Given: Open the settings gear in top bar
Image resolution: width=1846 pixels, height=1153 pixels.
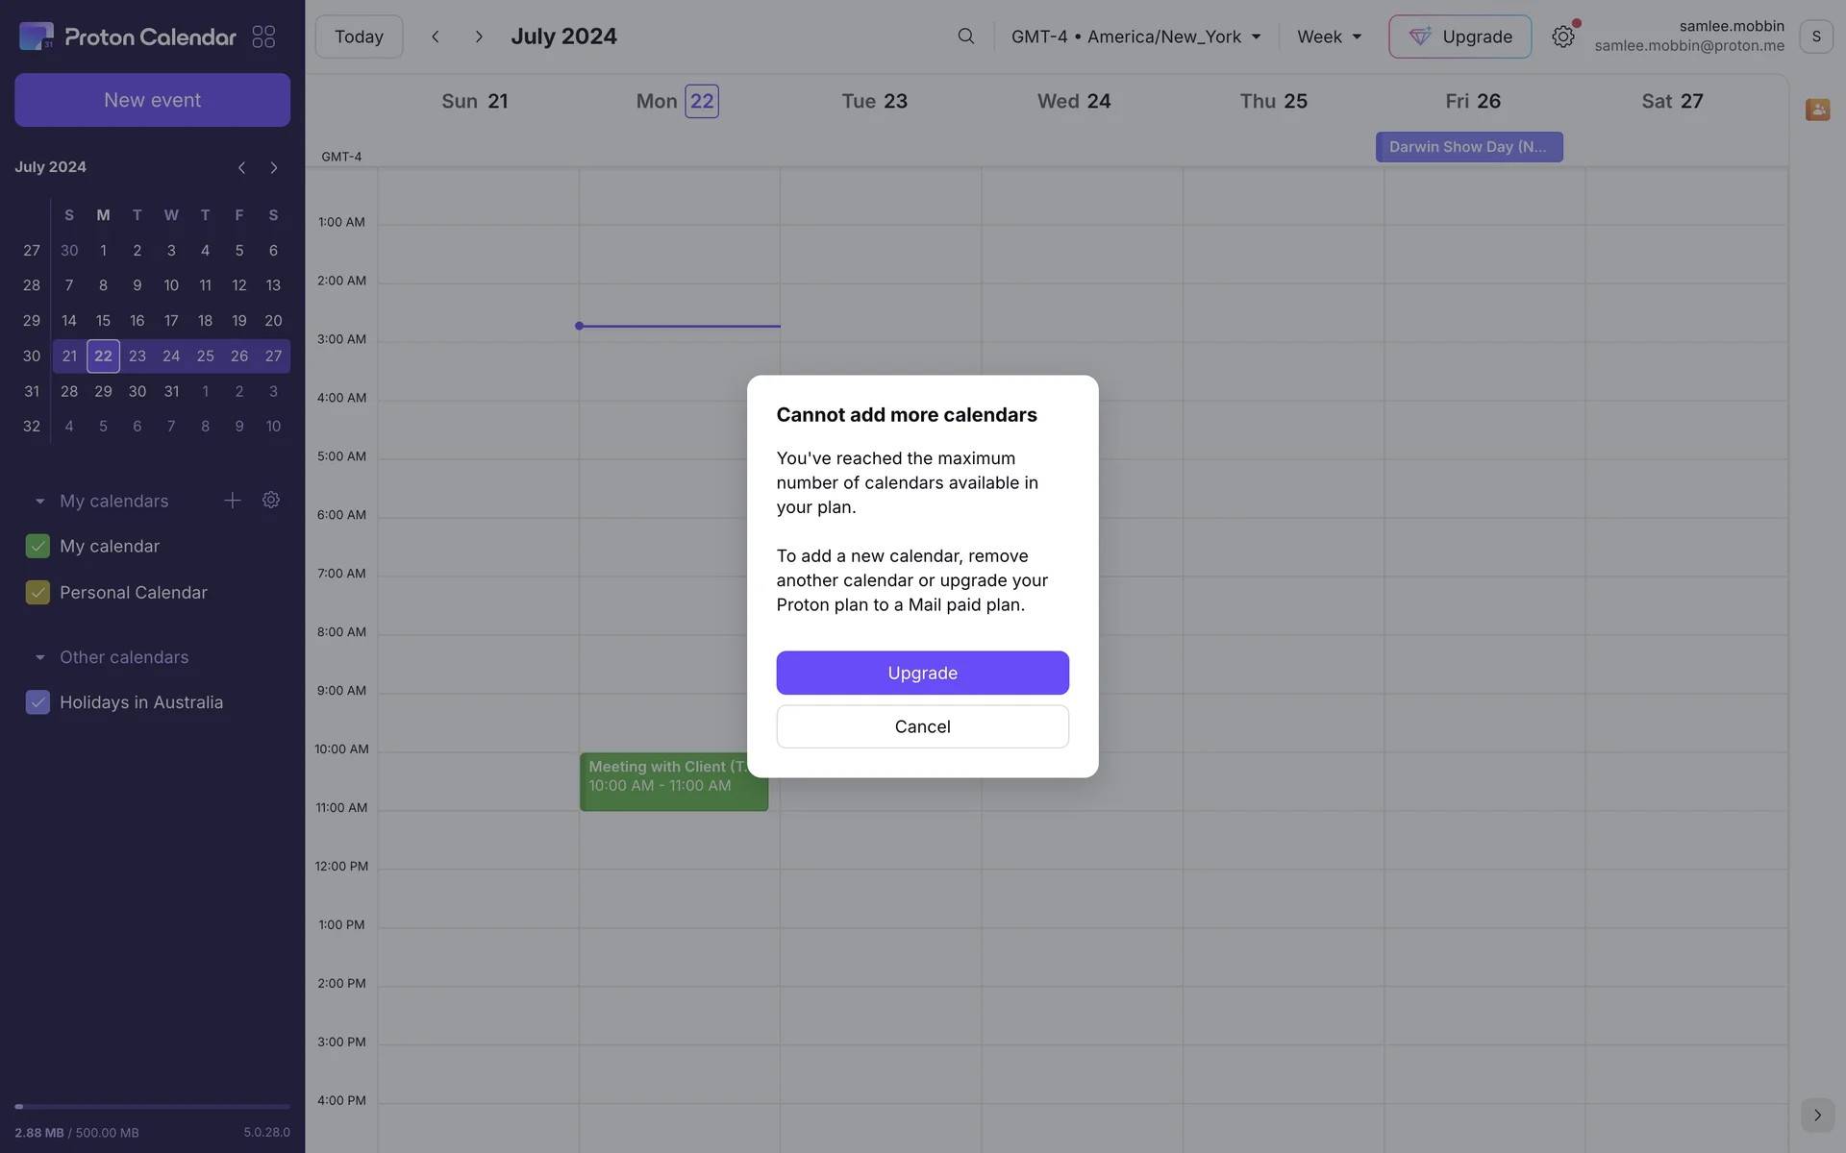Looking at the screenshot, I should click(1562, 37).
